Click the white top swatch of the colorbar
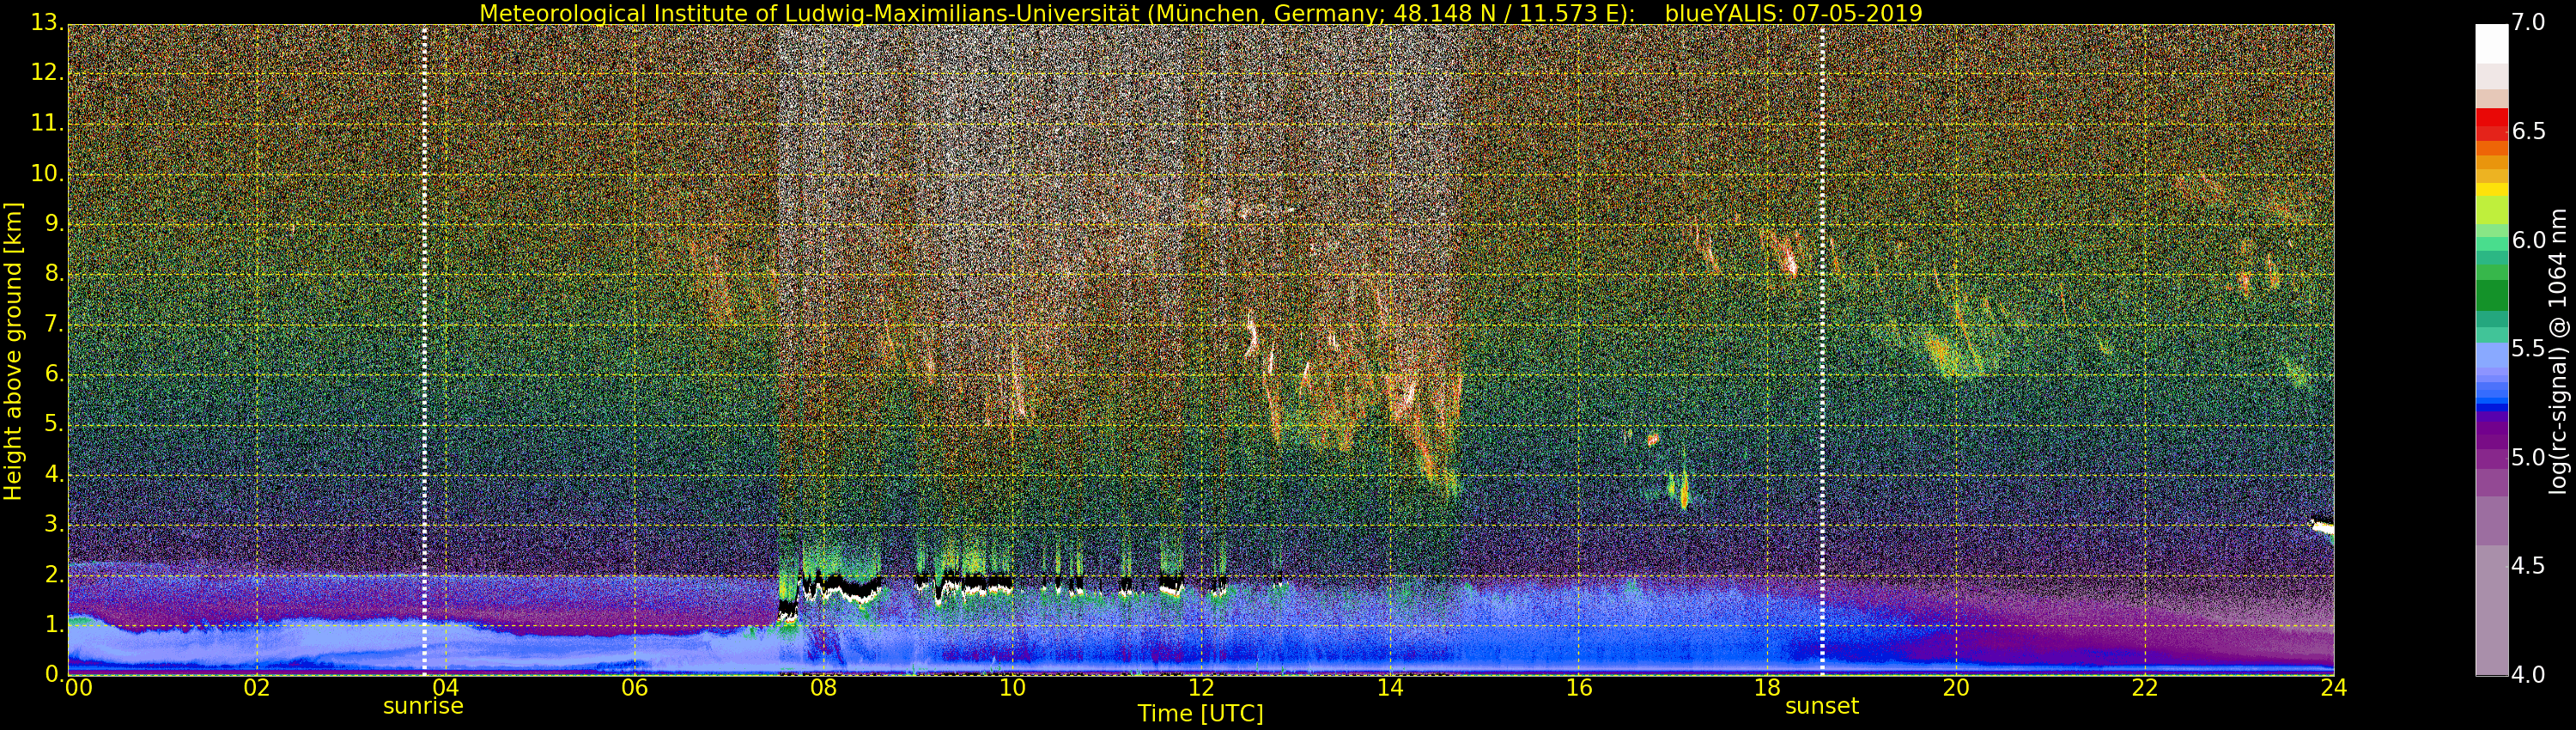Screen dimensions: 2576x730 click(x=2491, y=44)
